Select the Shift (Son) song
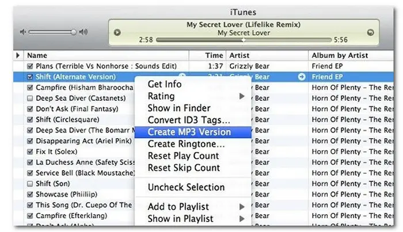The width and height of the screenshot is (403, 232). [53, 184]
